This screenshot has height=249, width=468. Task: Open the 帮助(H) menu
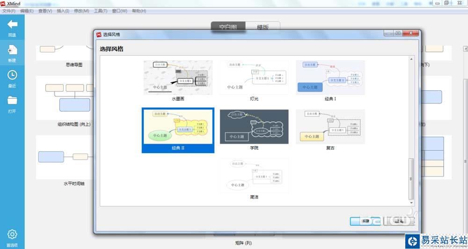click(x=139, y=11)
